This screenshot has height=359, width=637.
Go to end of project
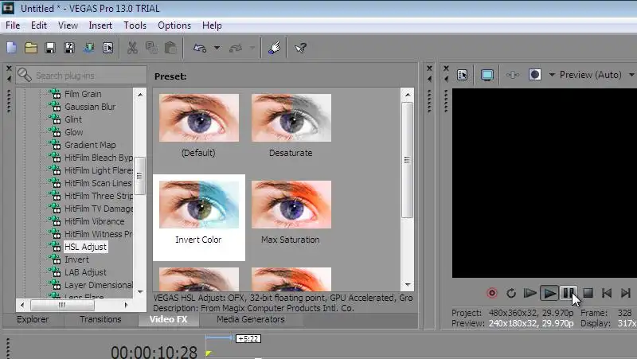point(626,293)
